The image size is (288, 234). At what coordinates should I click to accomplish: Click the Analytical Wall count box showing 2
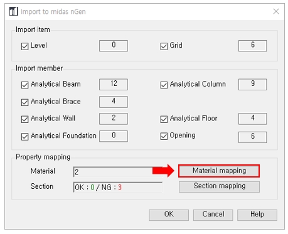click(114, 119)
